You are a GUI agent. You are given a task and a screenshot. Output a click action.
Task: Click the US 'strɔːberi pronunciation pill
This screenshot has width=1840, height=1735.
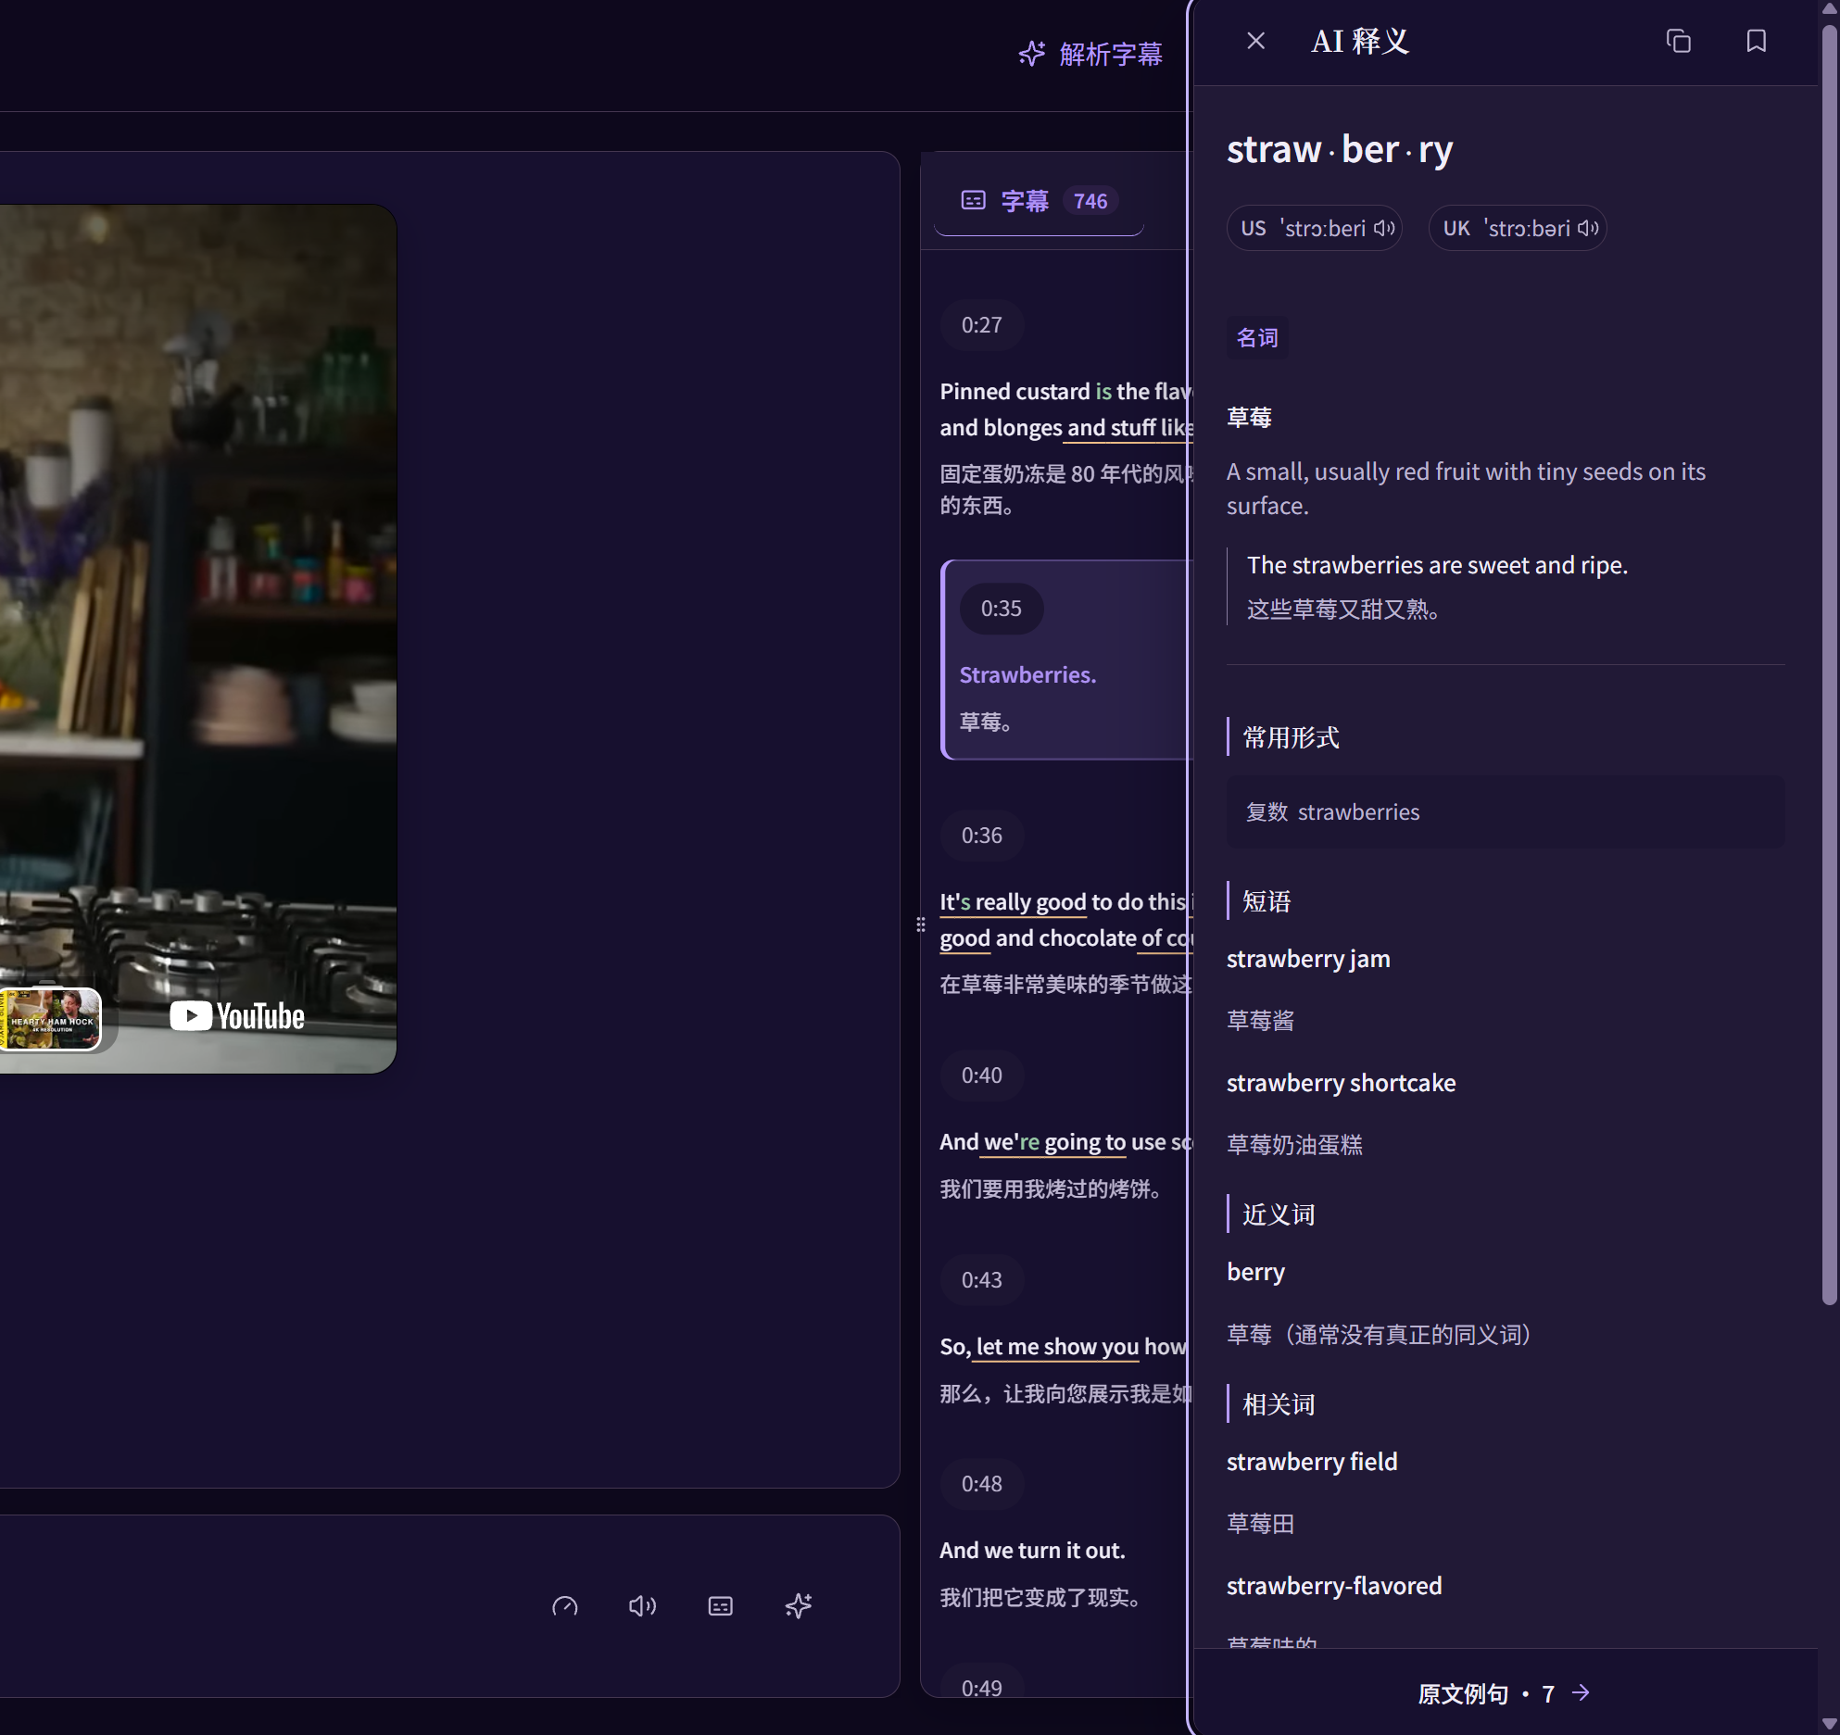point(1314,228)
